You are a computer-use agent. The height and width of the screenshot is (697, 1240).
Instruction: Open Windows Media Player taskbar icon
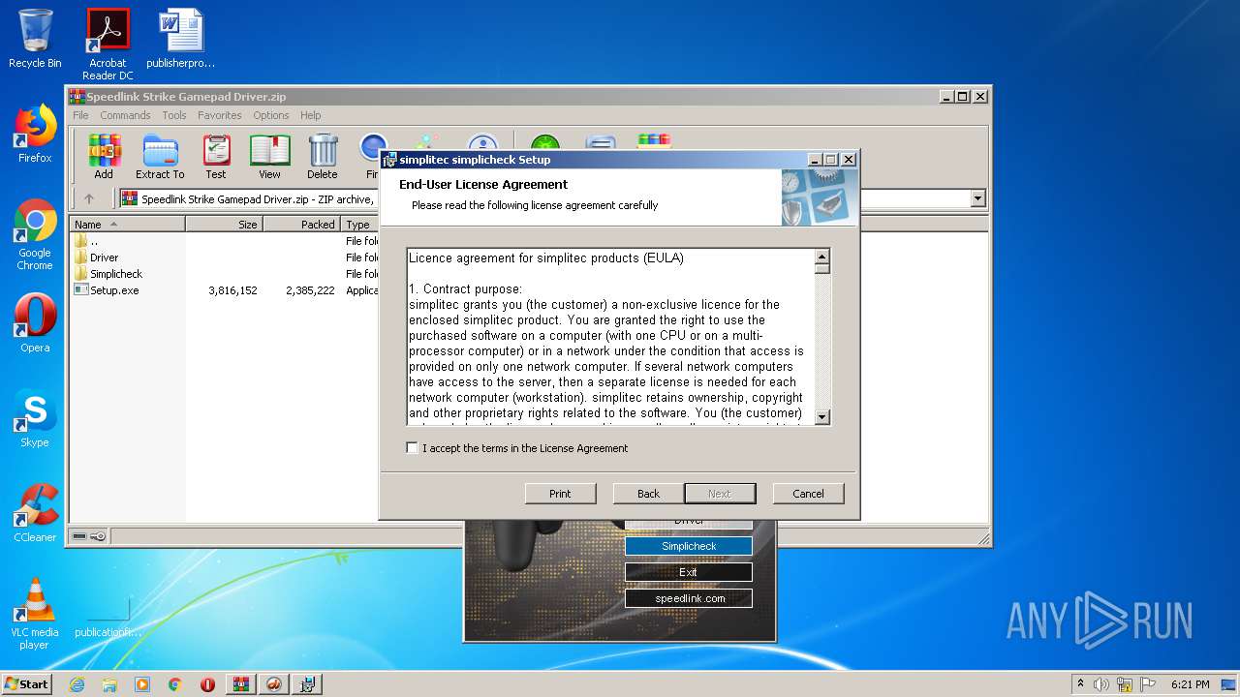pos(142,684)
